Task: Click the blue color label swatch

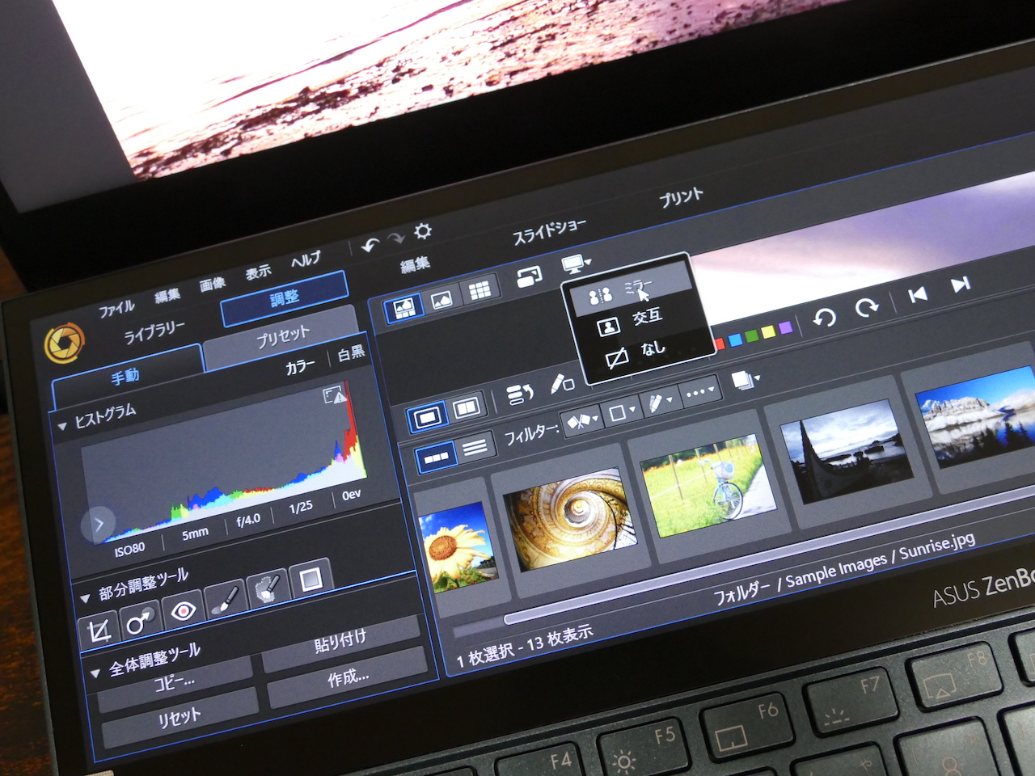Action: click(x=736, y=340)
